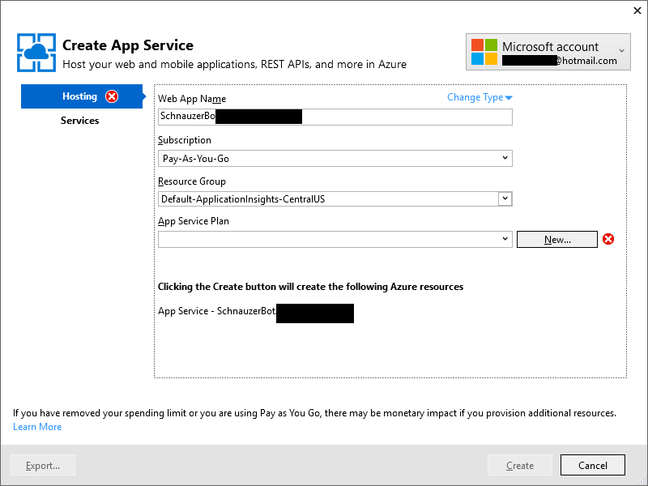648x486 pixels.
Task: Close the Create App Service dialog
Action: pyautogui.click(x=637, y=11)
